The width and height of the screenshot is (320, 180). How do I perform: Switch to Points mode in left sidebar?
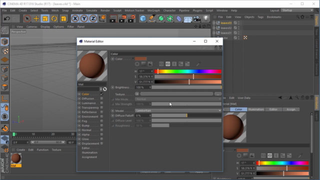click(x=4, y=69)
